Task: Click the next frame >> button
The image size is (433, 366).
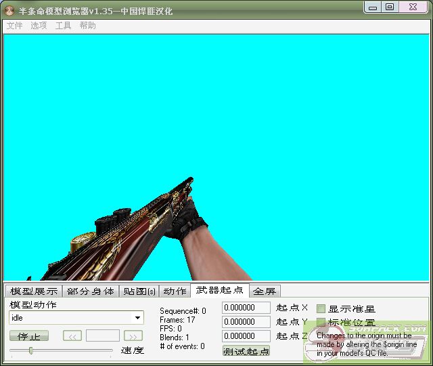Action: tap(133, 335)
